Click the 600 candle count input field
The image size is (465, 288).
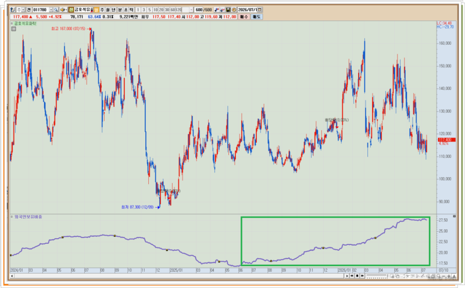(x=199, y=10)
